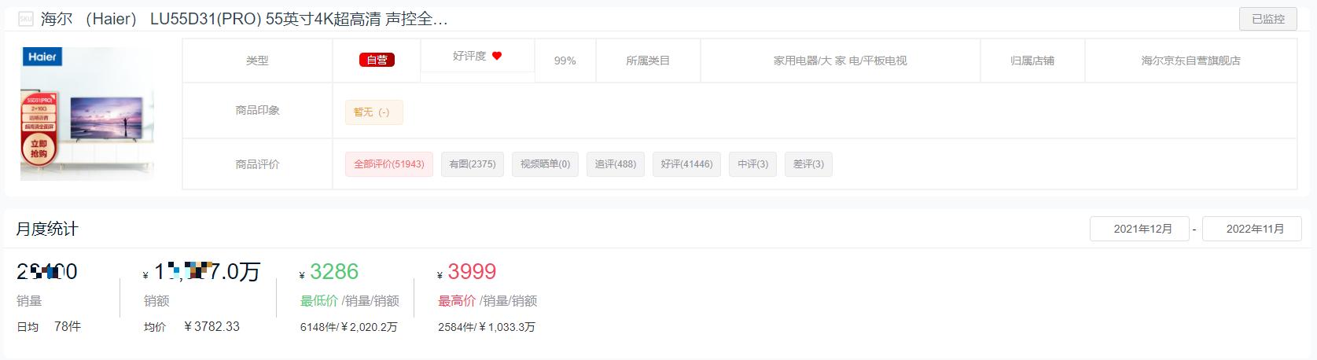Select the 全部评价(51943) filter
Screen dimensions: 1317x360
tap(388, 164)
